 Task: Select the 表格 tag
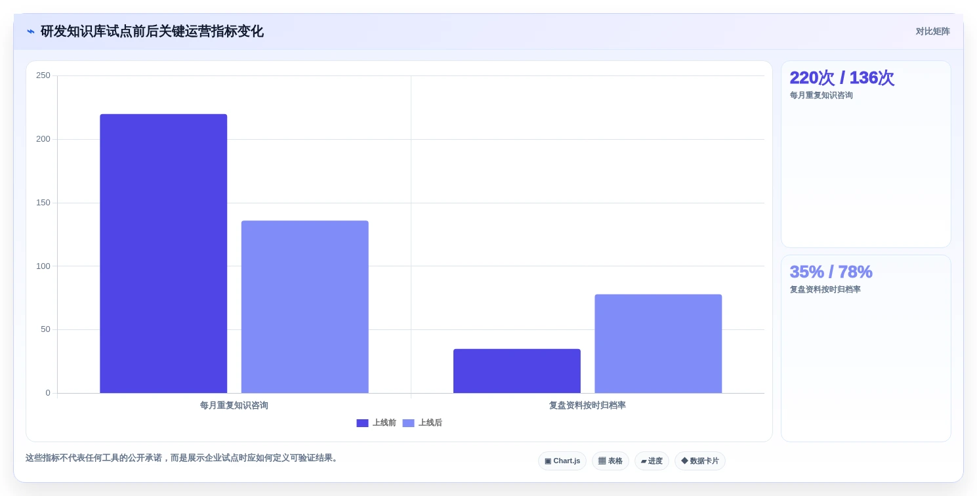click(610, 461)
